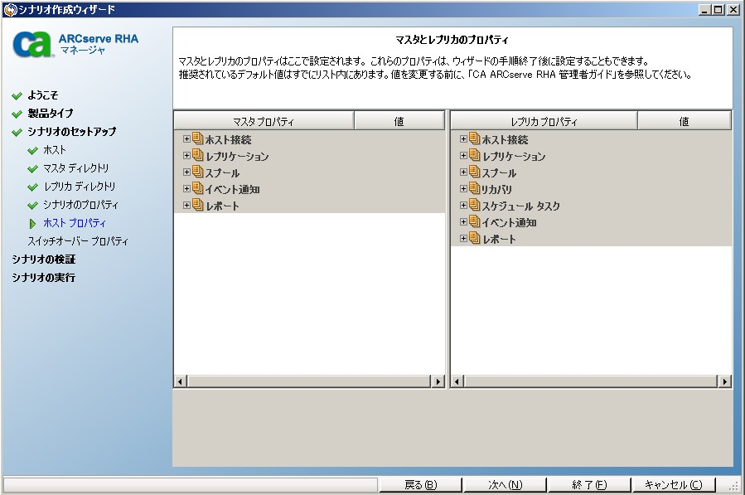Click replica panel scrollbar left arrow
This screenshot has width=745, height=495.
(457, 381)
